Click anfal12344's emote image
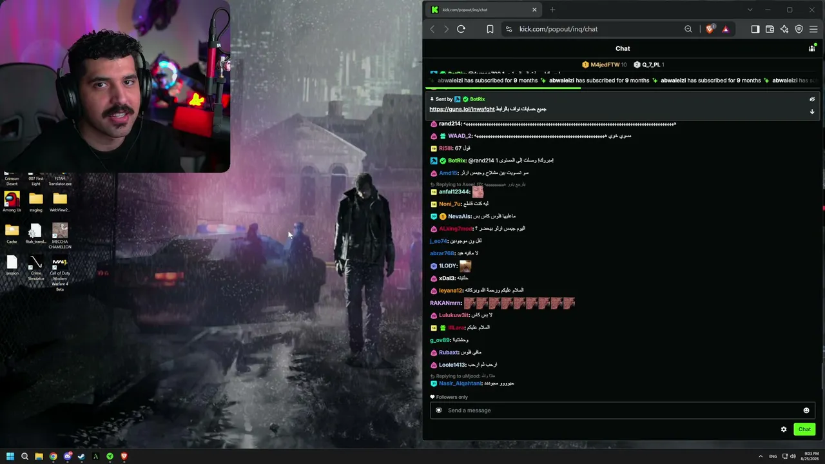 coord(478,191)
